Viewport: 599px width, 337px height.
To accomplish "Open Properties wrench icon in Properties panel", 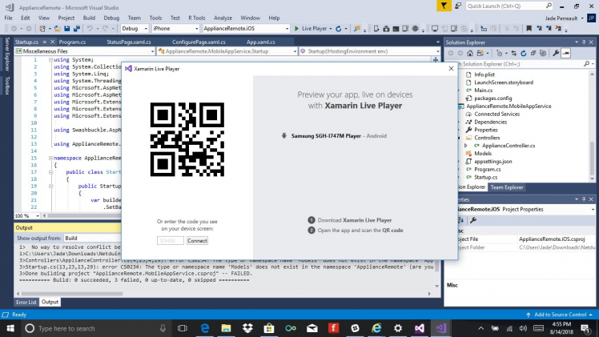I will [x=473, y=219].
